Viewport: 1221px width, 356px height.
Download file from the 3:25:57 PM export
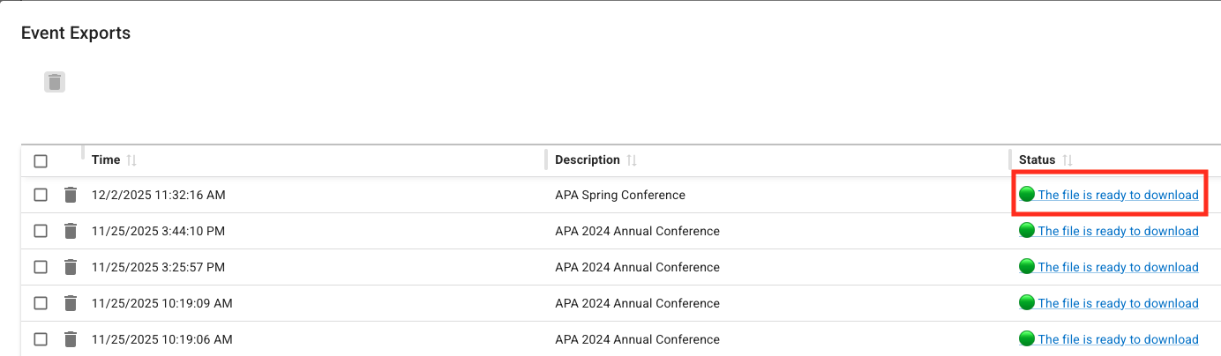1118,267
